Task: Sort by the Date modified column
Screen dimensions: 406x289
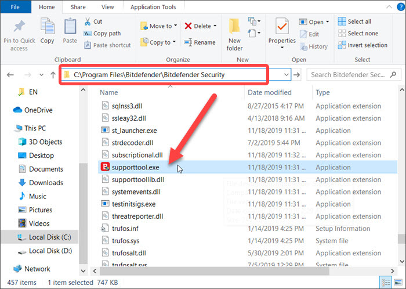Action: pos(270,92)
